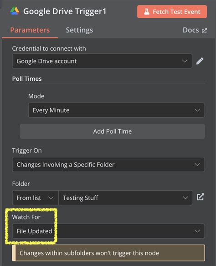Viewport: 216px width, 266px height.
Task: Select the Testing Stuff folder dropdown
Action: pos(125,198)
